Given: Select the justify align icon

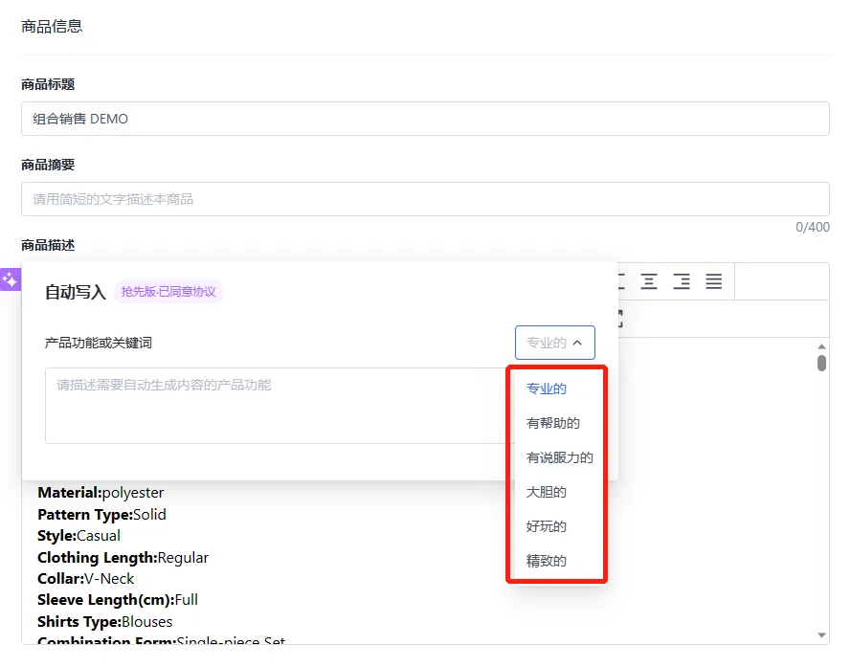Looking at the screenshot, I should pyautogui.click(x=714, y=281).
